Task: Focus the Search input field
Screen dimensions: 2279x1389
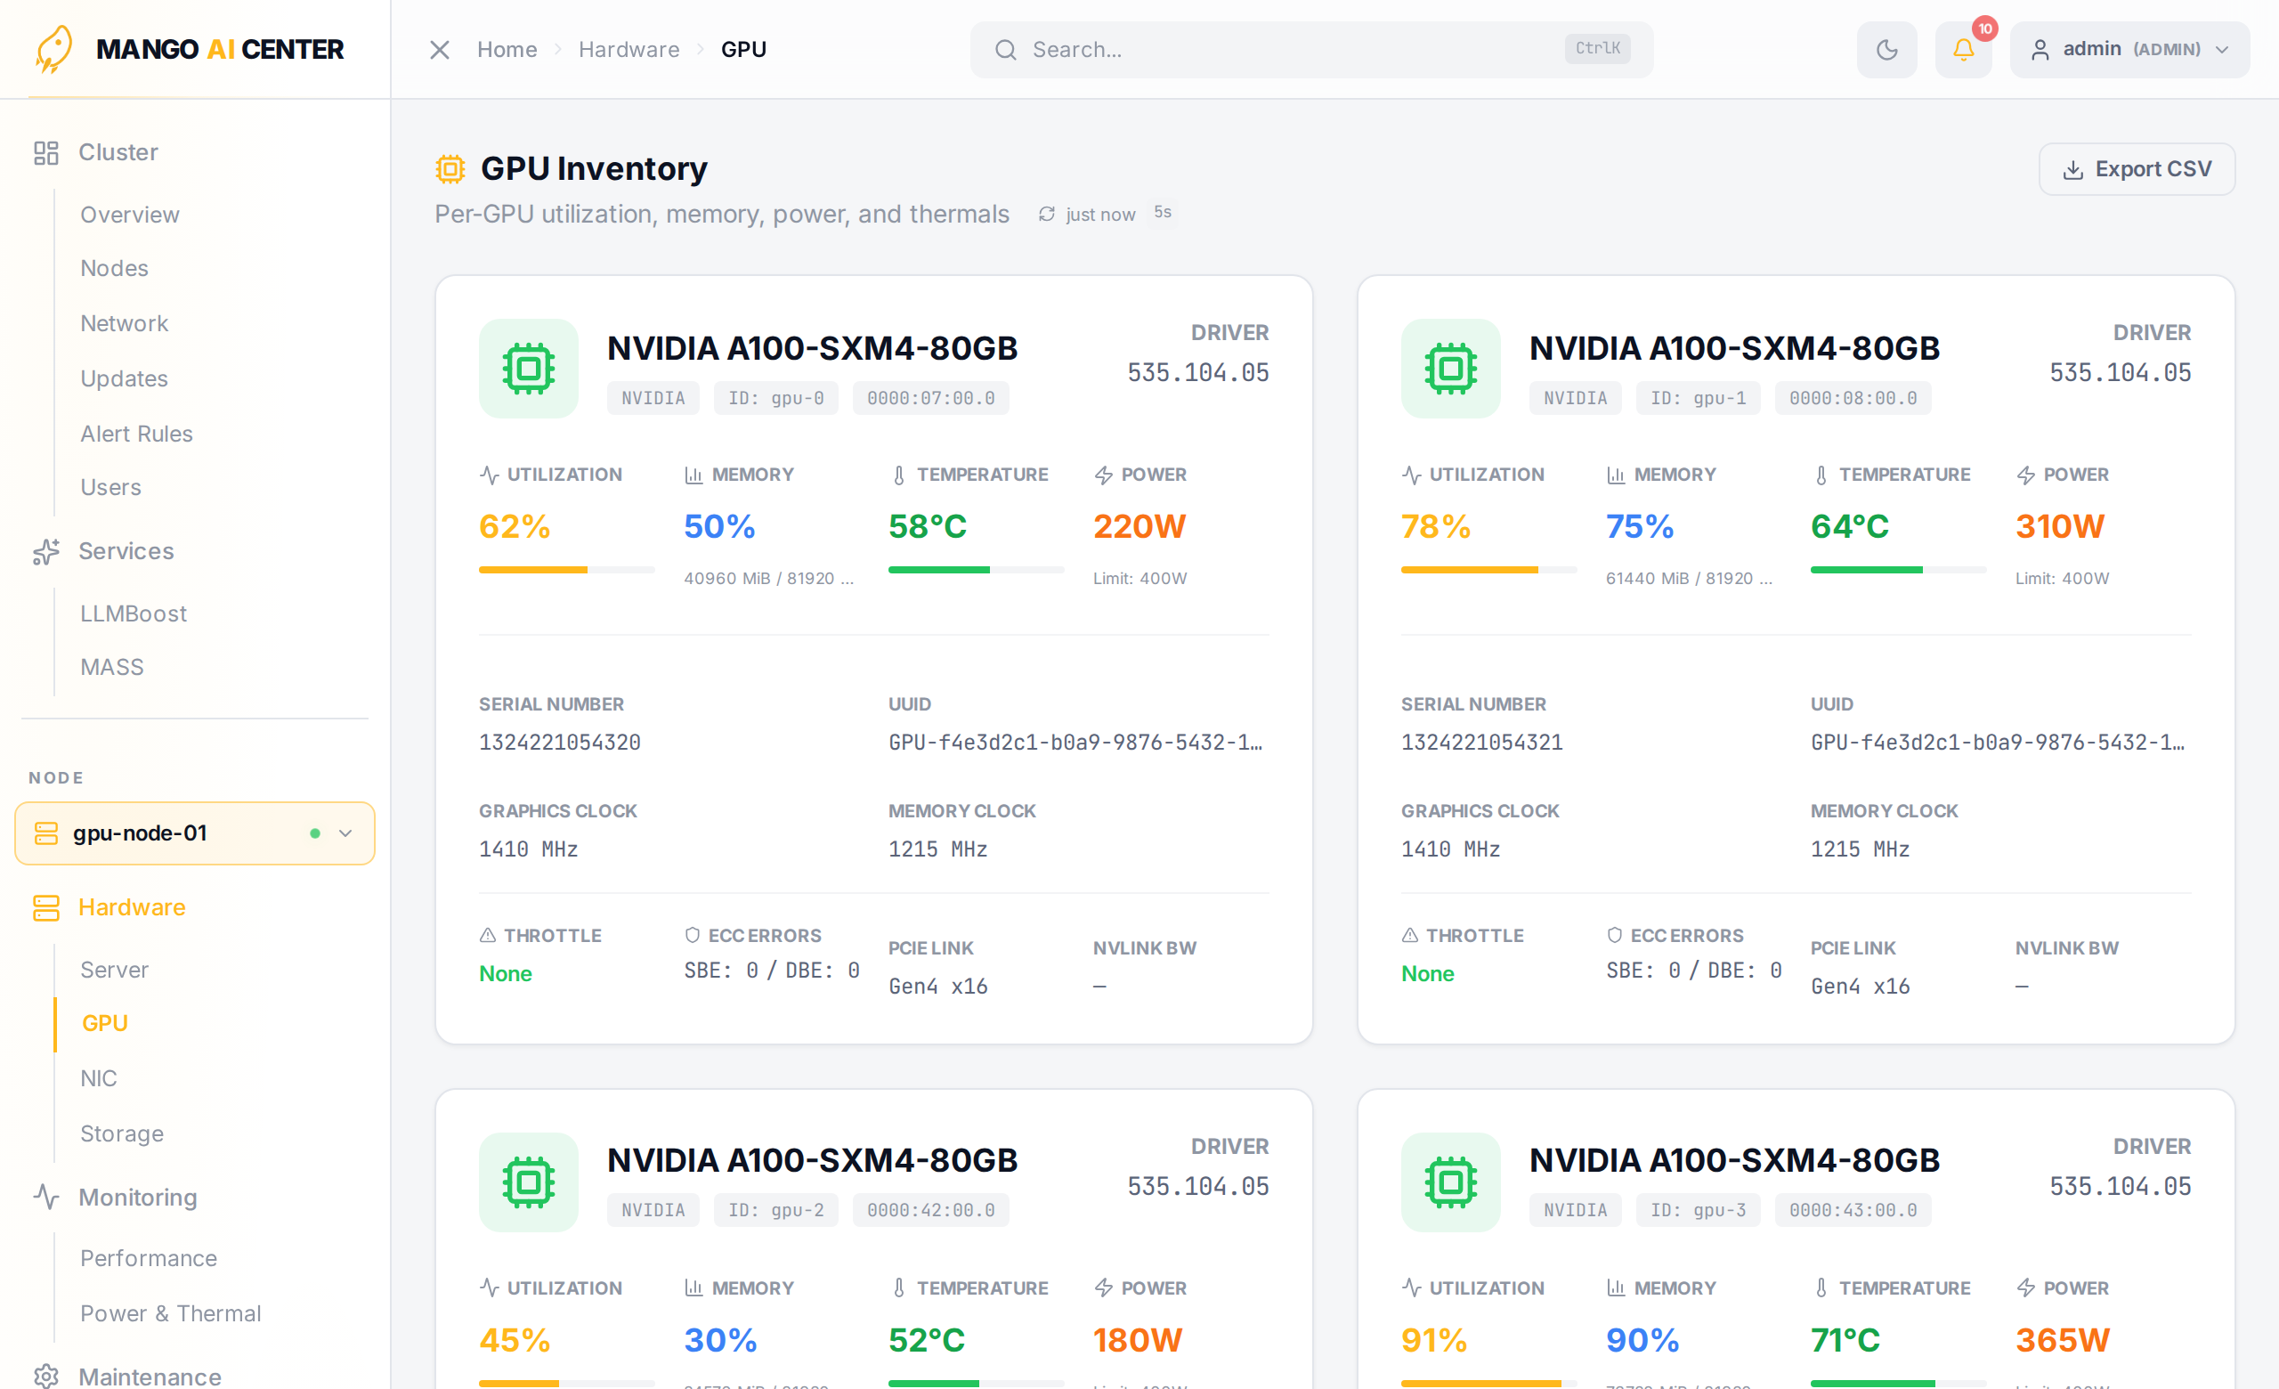Action: pyautogui.click(x=1310, y=49)
